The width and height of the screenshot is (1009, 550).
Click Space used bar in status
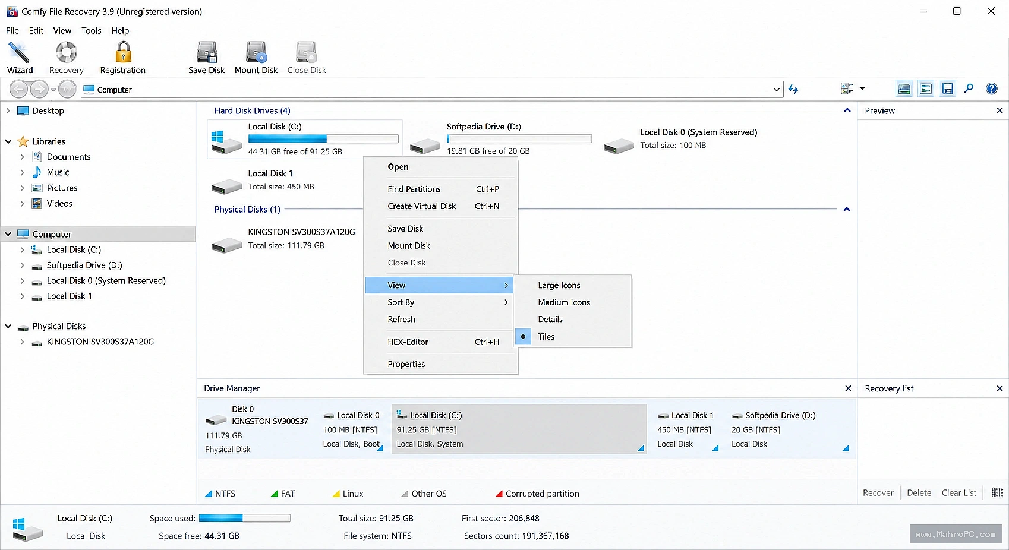244,519
